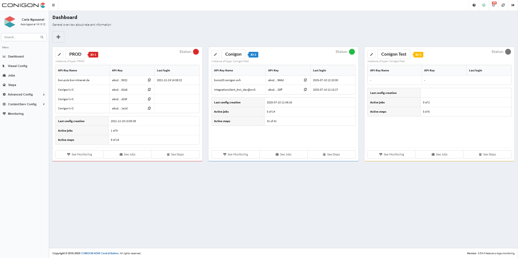Open the CONIGON ADIB Central Station link

(100, 253)
